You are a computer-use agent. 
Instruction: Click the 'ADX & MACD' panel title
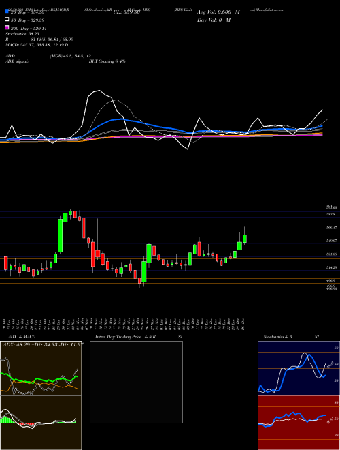point(22,337)
